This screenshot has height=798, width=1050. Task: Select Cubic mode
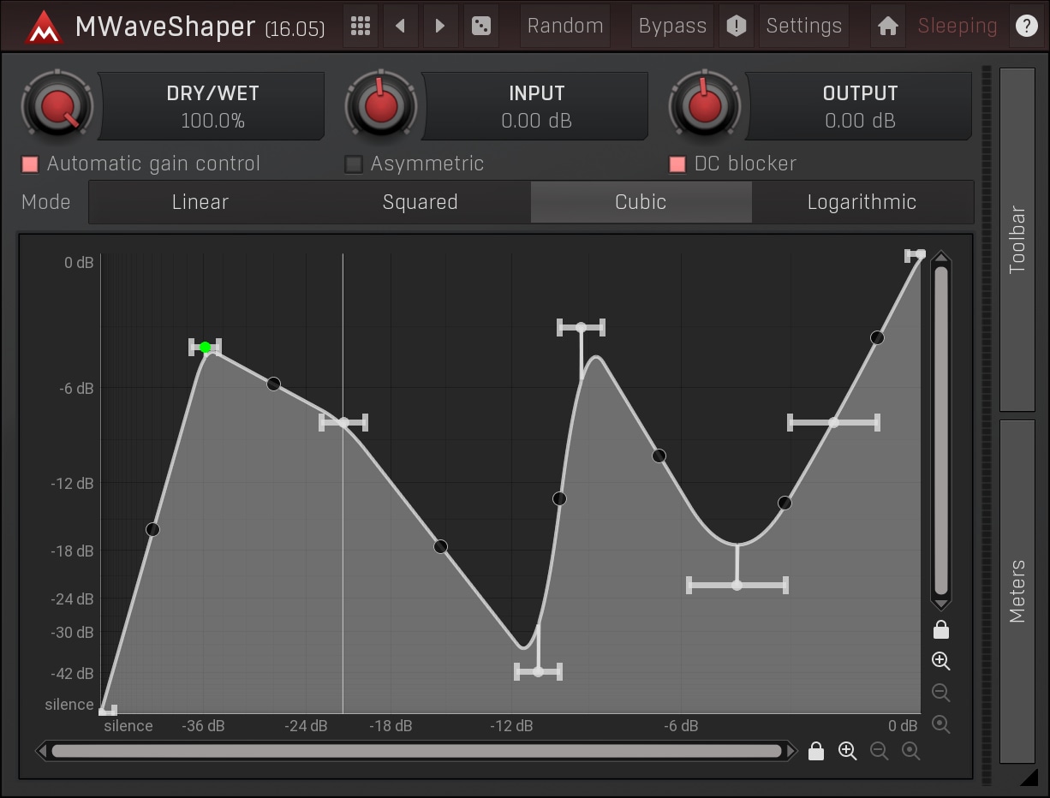[x=641, y=202]
